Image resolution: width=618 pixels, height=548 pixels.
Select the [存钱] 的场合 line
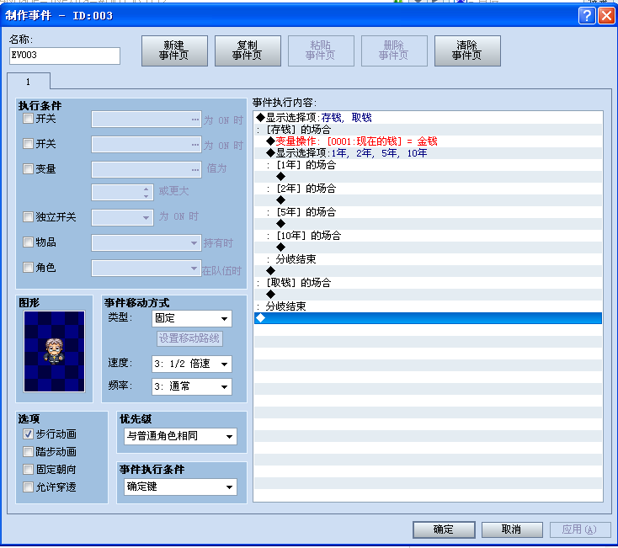point(428,130)
